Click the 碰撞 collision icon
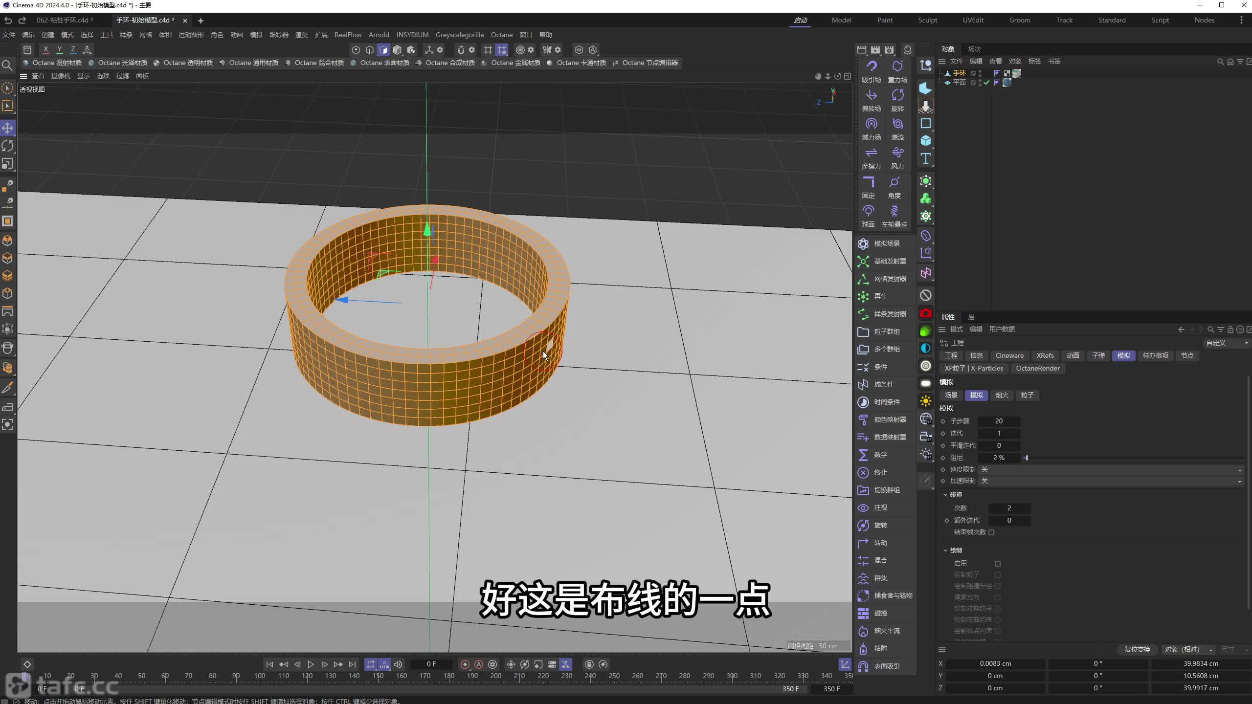 point(863,614)
